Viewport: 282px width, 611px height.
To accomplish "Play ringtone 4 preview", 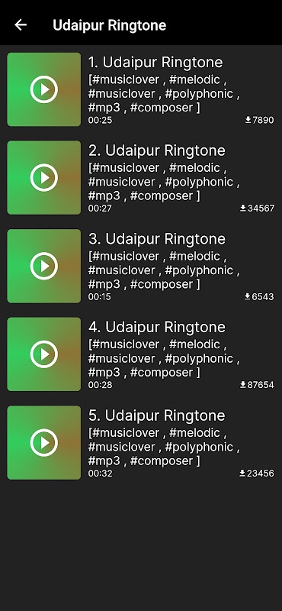I will [x=44, y=354].
